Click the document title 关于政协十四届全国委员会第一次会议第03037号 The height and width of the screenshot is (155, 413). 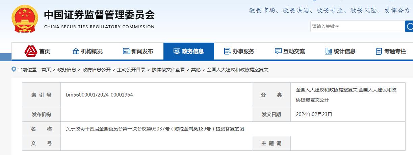coord(155,129)
